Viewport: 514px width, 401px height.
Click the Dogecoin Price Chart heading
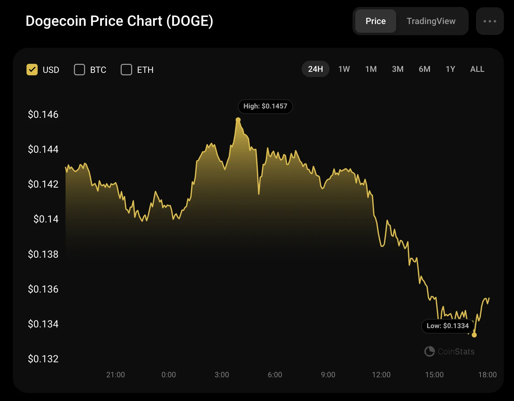click(119, 21)
